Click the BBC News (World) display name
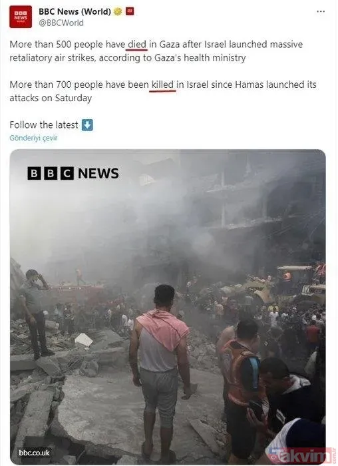Image resolution: width=338 pixels, height=466 pixels. (x=75, y=11)
